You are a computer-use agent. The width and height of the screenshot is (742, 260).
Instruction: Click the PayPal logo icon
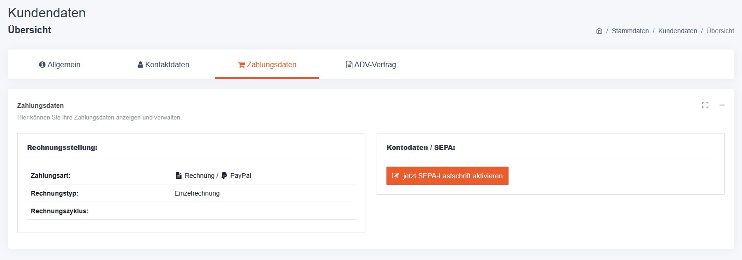click(x=224, y=176)
